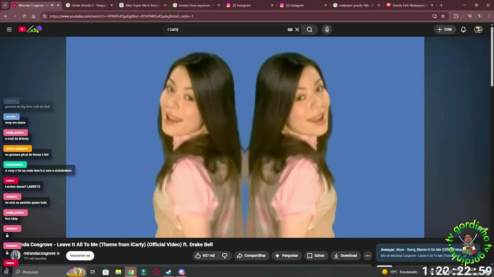Go to the YouTube home logo
The image size is (494, 277).
pos(30,29)
